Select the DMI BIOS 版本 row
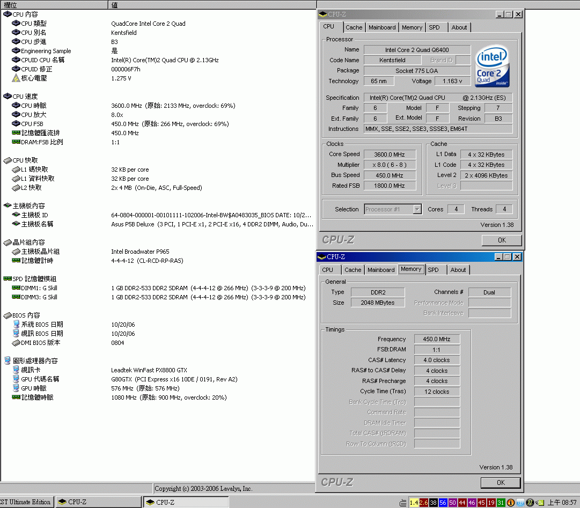This screenshot has width=580, height=508. click(x=158, y=343)
